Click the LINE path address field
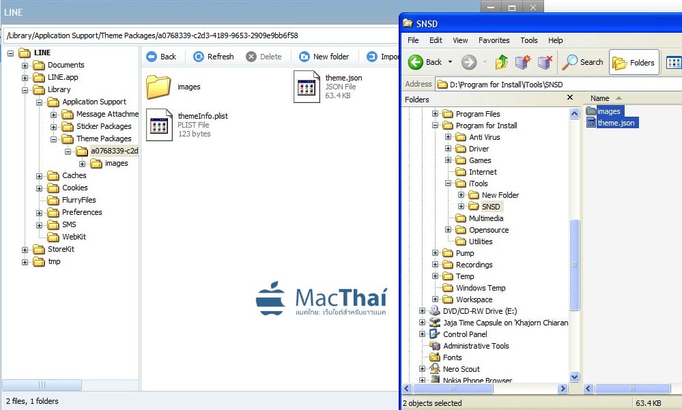Screen dimensions: 682x410 201,35
